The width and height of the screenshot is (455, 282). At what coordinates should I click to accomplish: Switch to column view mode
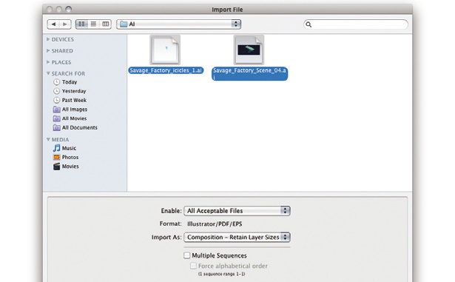click(x=105, y=24)
